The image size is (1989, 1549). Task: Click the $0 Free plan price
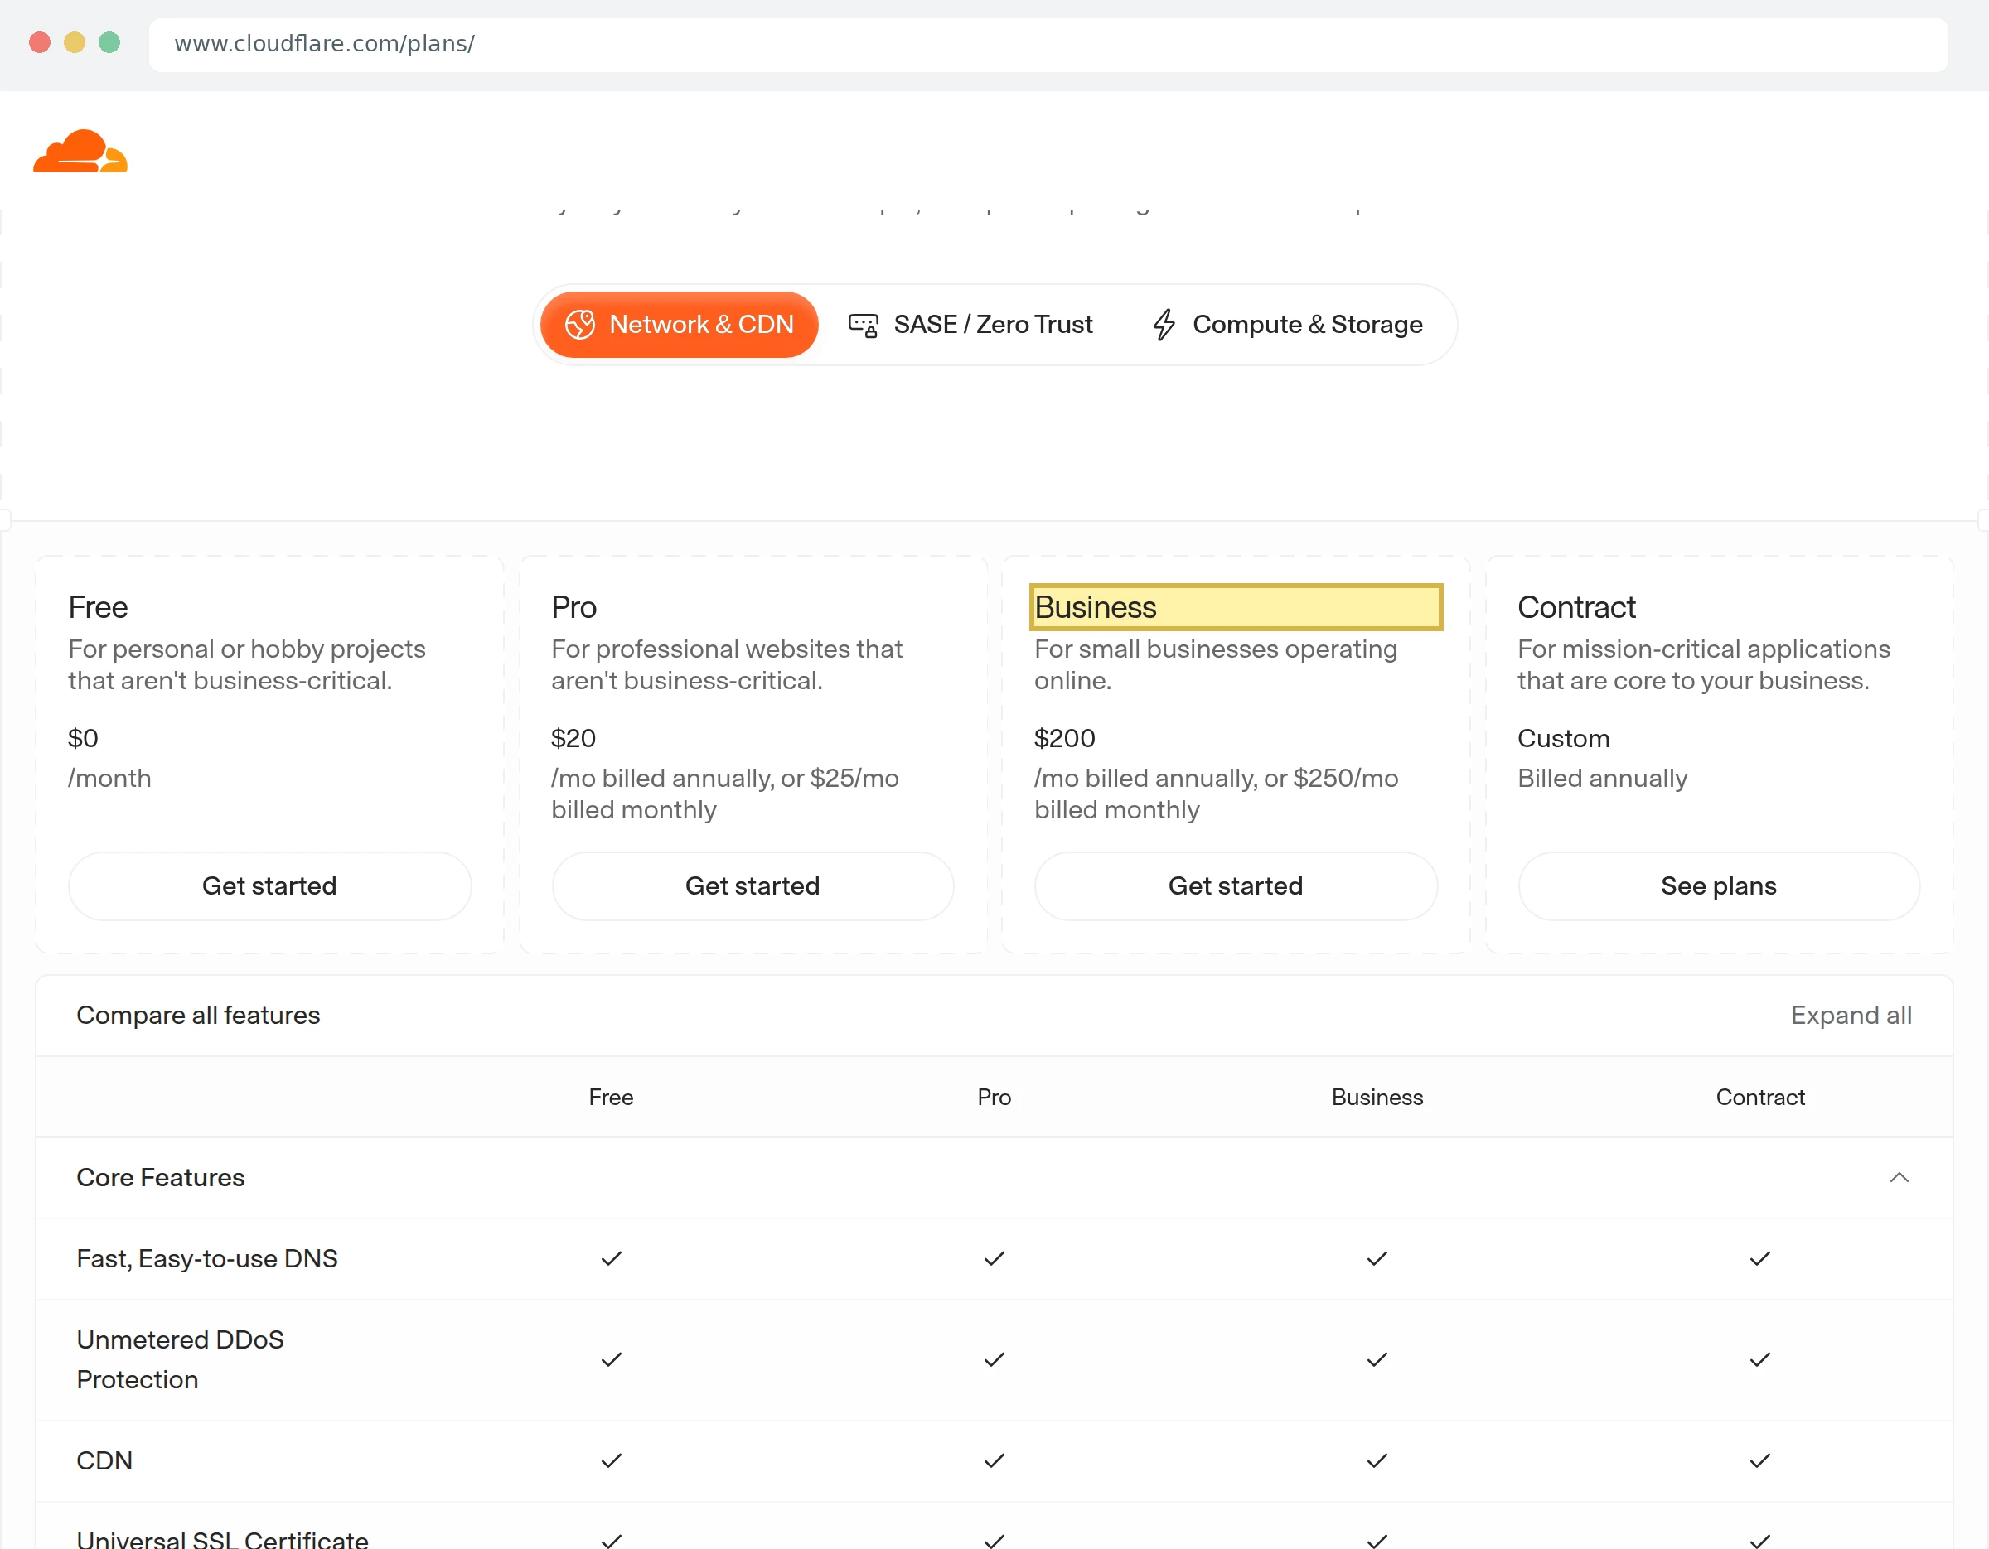pyautogui.click(x=83, y=738)
